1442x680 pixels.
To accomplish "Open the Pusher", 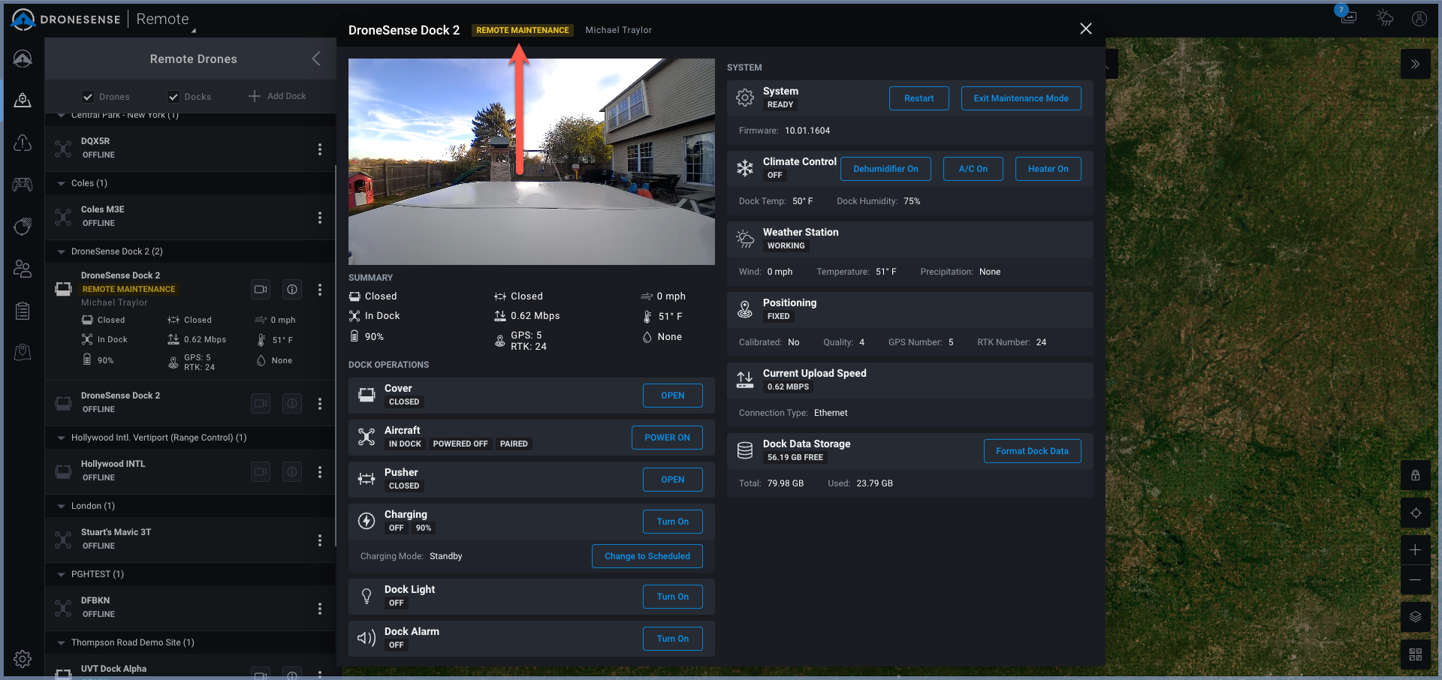I will click(x=673, y=480).
